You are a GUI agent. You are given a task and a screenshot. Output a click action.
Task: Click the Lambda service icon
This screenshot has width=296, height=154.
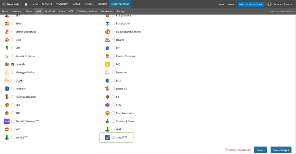point(7,64)
